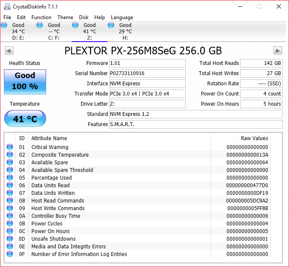Click the Standard field NVM Express 1.2
The height and width of the screenshot is (267, 289).
tap(196, 114)
